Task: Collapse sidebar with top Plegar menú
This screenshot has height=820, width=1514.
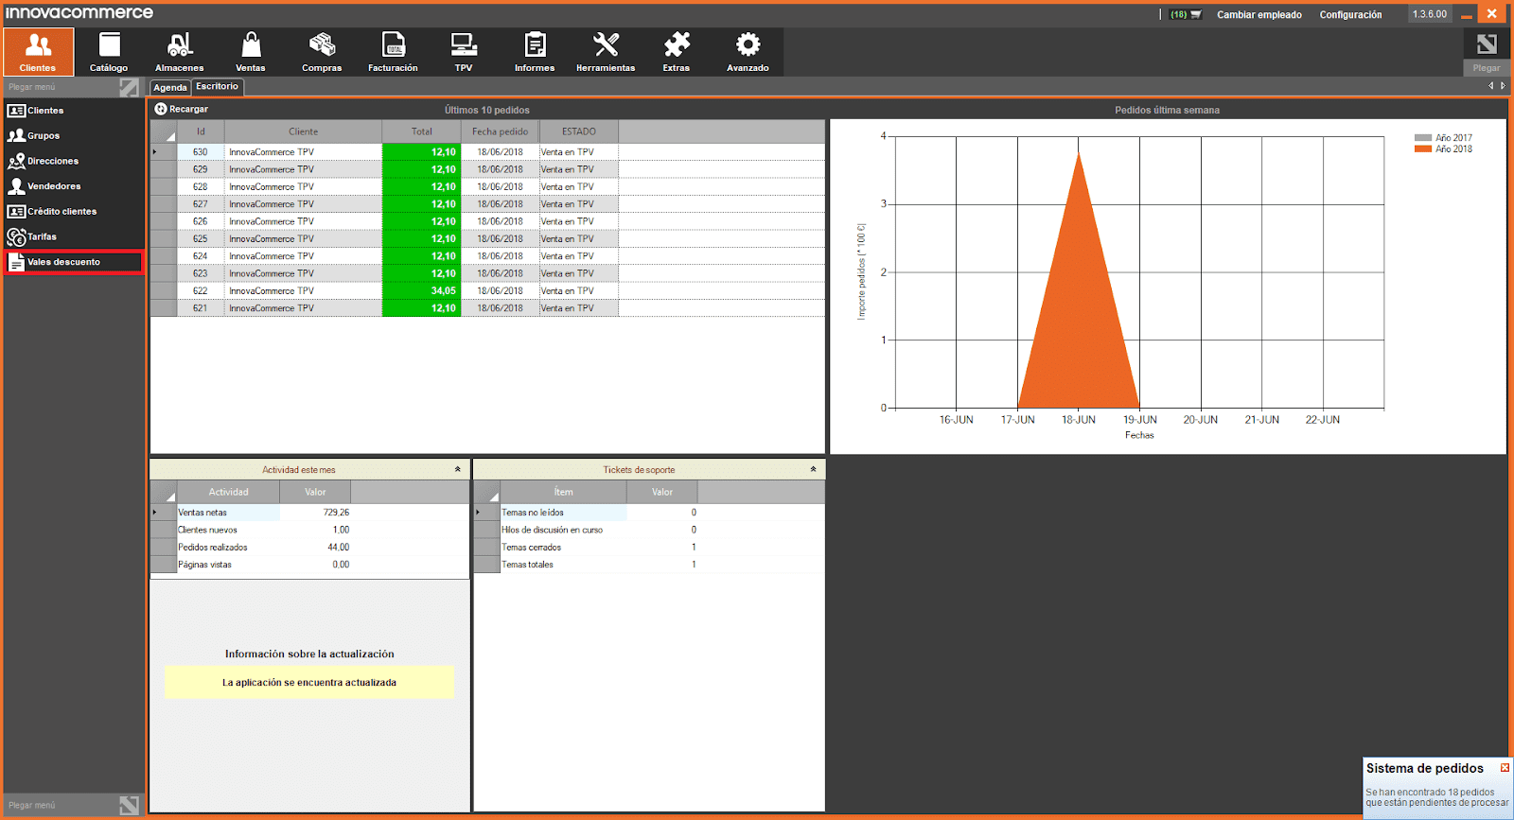Action: pos(129,87)
